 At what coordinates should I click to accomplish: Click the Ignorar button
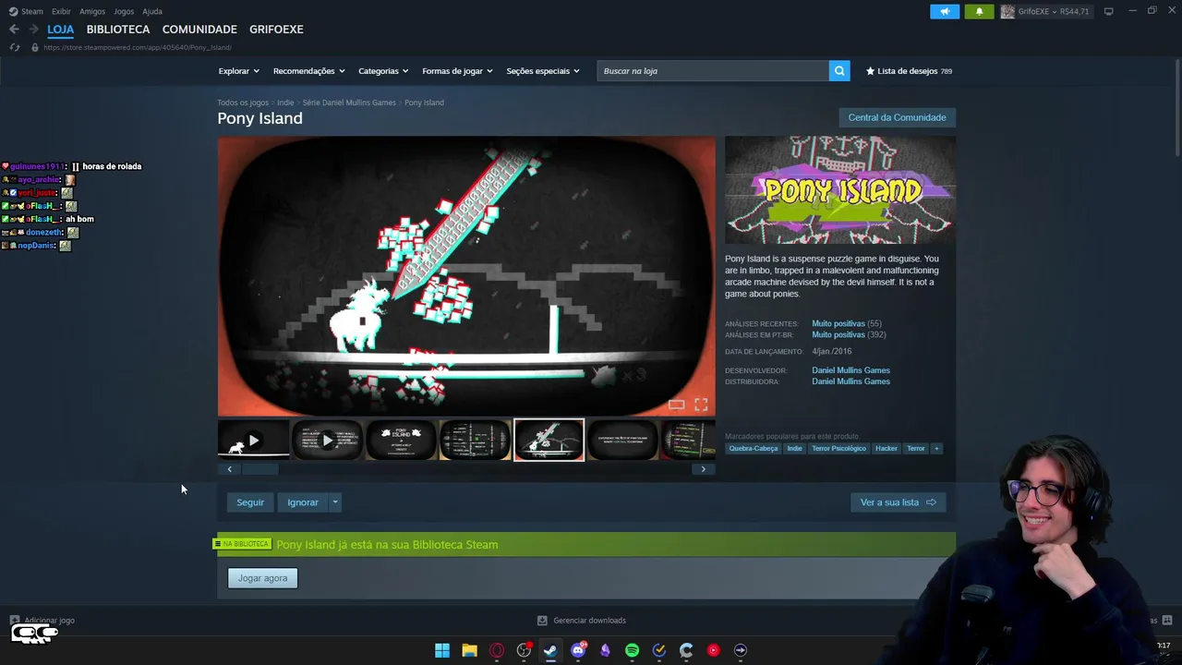[x=303, y=502]
